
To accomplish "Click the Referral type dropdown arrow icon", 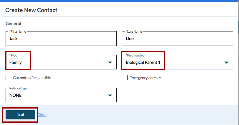I will pos(110,95).
